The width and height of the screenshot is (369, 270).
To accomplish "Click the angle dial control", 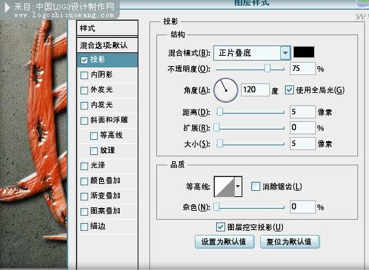I will (226, 90).
